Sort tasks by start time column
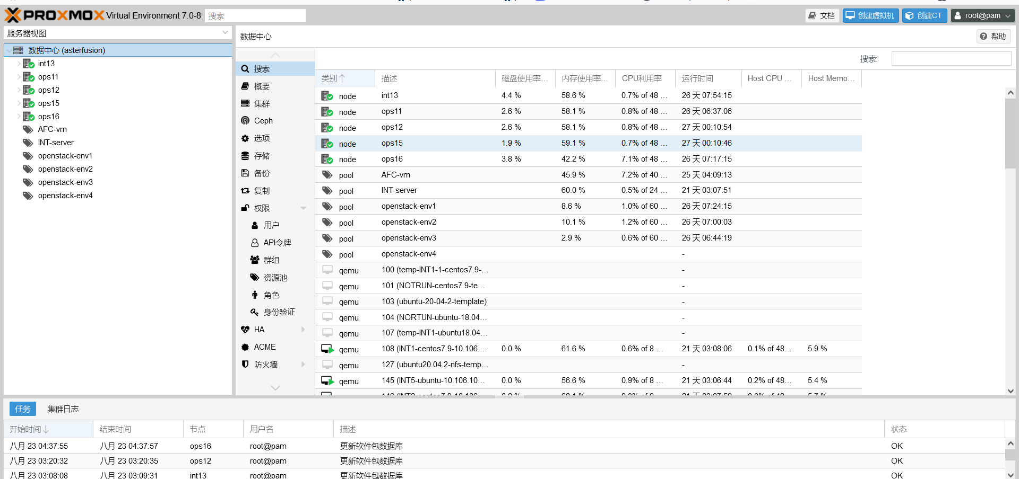Viewport: 1019px width, 479px height. pos(48,429)
